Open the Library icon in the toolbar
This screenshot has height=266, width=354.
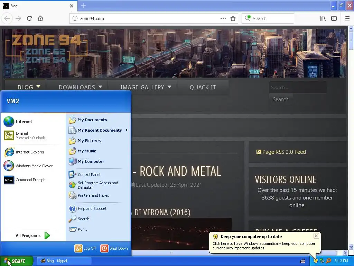pyautogui.click(x=323, y=18)
